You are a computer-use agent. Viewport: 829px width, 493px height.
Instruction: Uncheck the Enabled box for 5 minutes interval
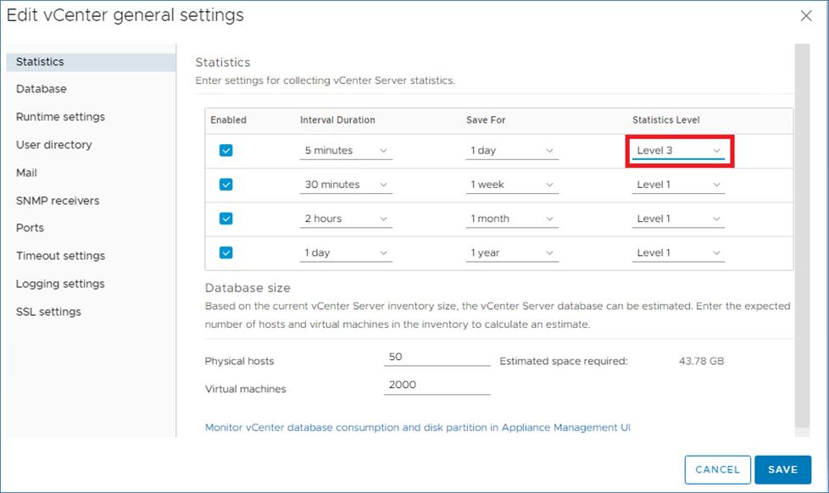pyautogui.click(x=225, y=151)
